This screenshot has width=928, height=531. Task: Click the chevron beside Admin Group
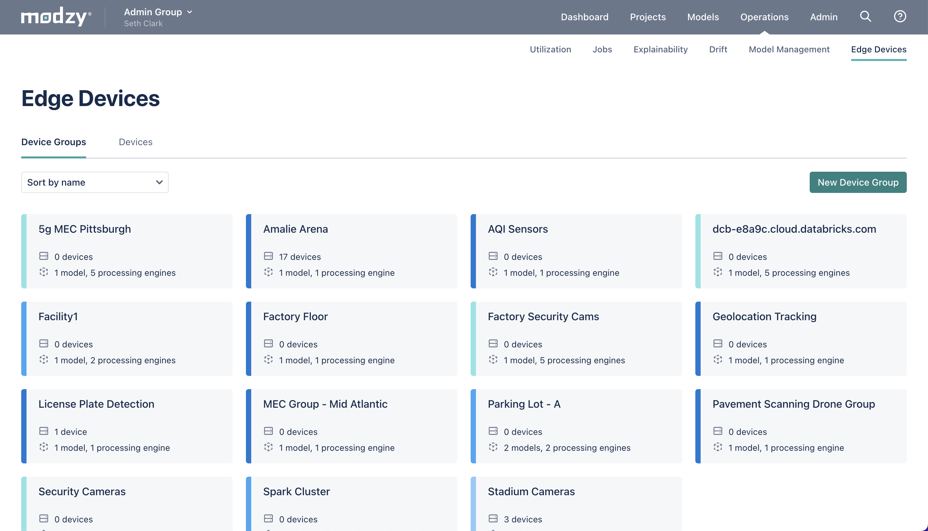point(190,12)
